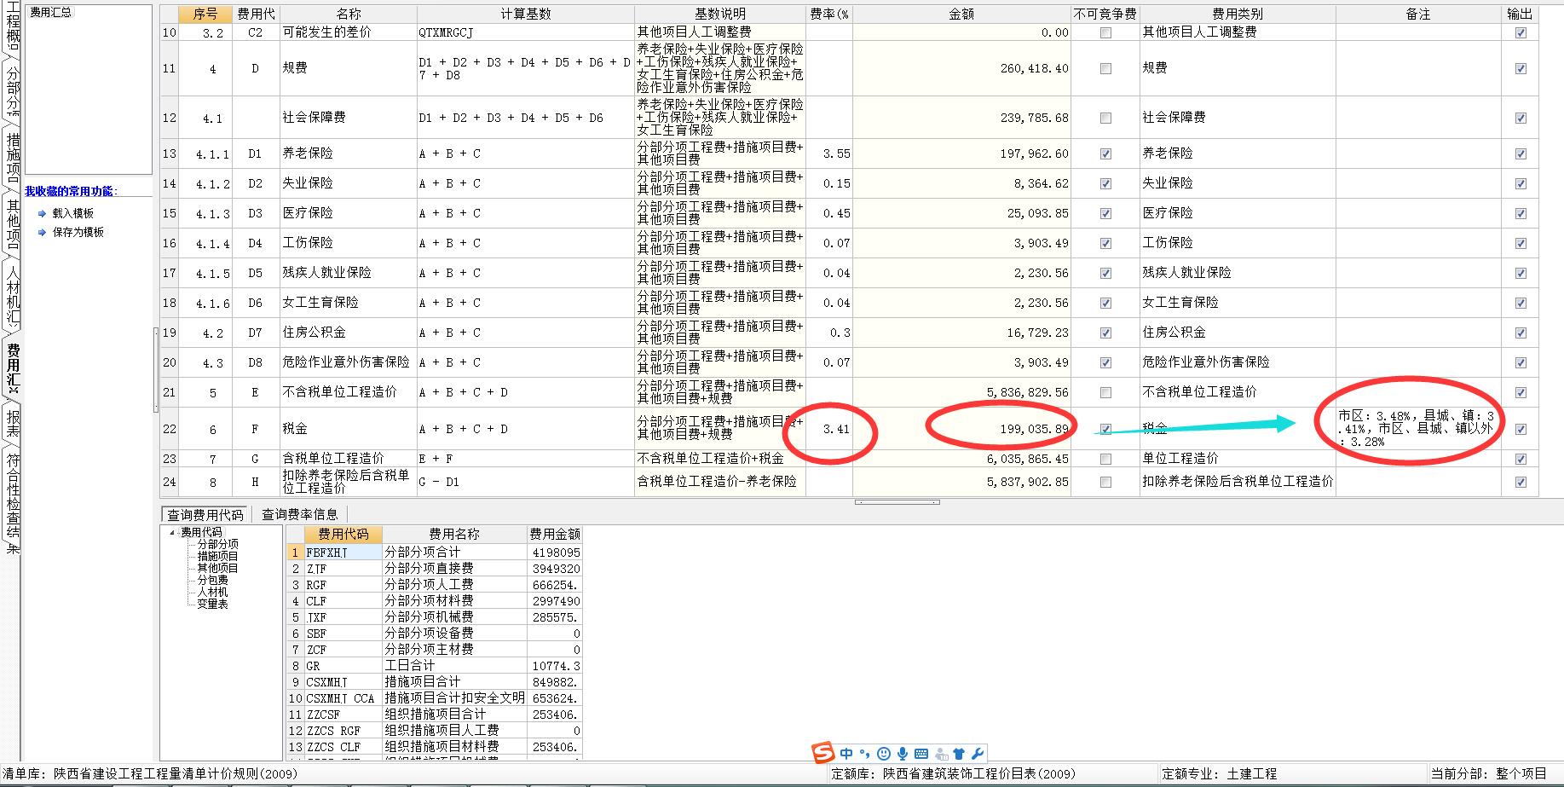
Task: Open emoji panel smiley icon
Action: pos(884,754)
